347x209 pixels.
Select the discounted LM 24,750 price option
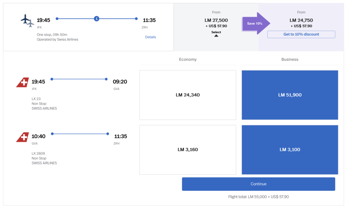[301, 20]
